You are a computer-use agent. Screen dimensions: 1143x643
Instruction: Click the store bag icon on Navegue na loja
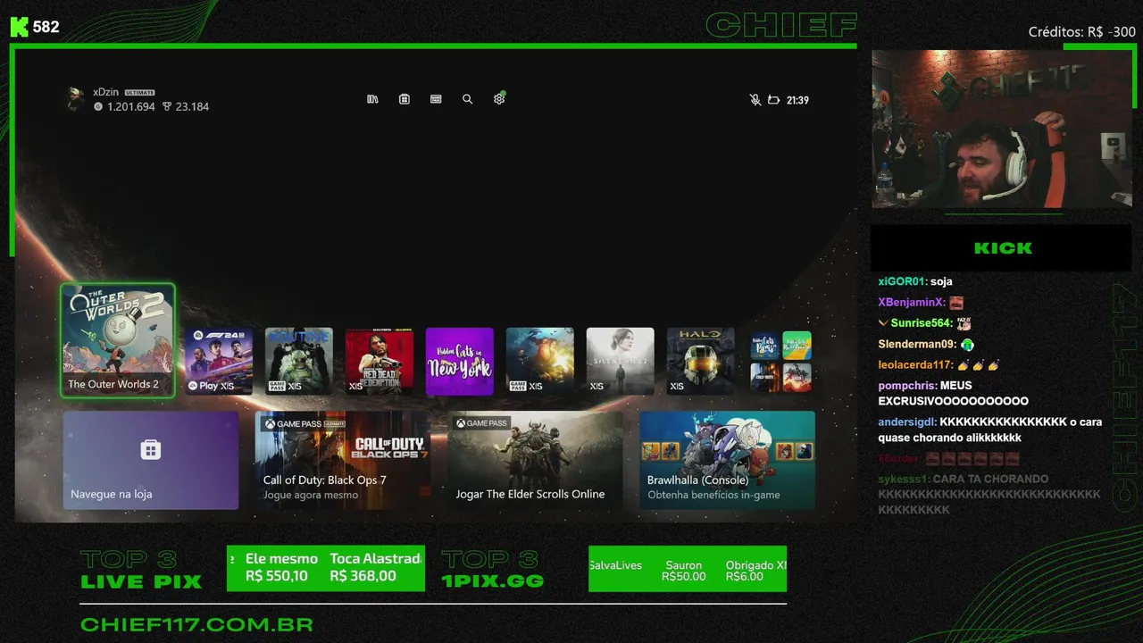pyautogui.click(x=151, y=449)
